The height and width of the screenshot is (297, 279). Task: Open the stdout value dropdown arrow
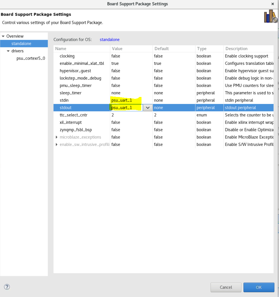point(148,108)
